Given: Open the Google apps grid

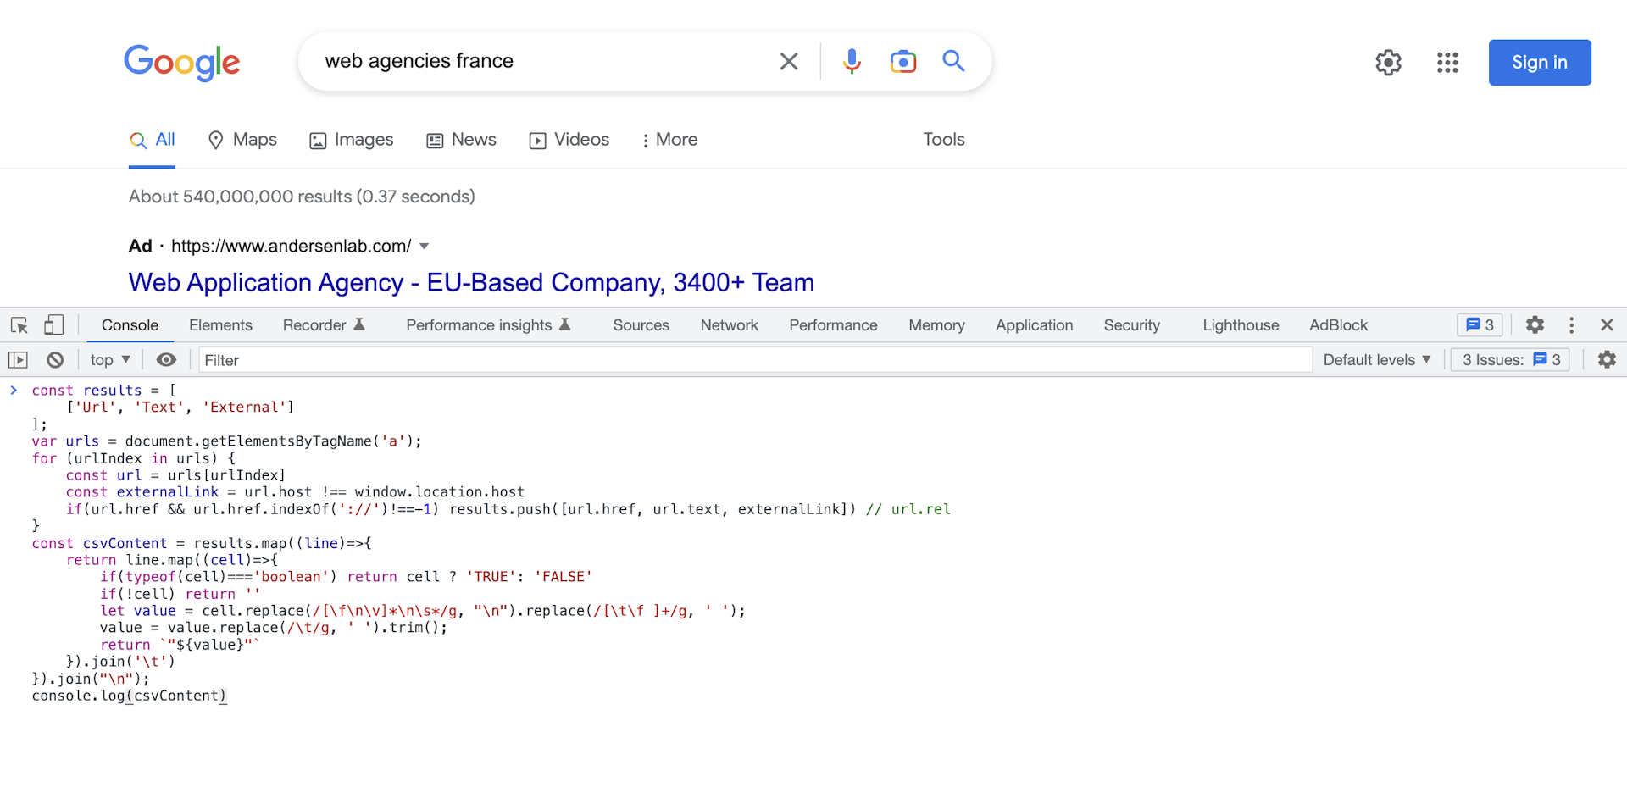Looking at the screenshot, I should point(1447,63).
